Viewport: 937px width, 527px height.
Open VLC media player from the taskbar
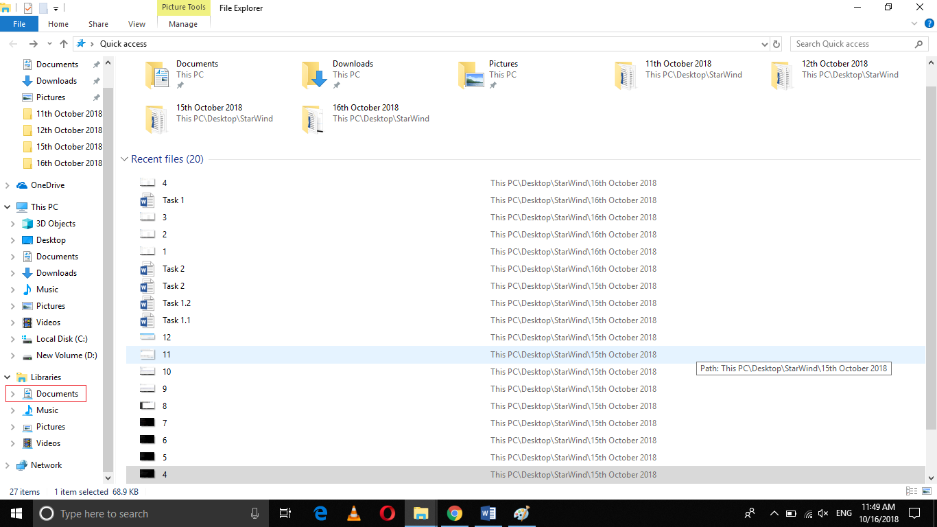point(353,513)
